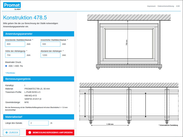Open the Datenschutzerklärung page
This screenshot has height=137, width=183.
coord(166,6)
